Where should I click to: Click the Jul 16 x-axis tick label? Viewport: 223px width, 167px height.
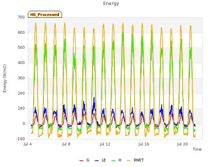[144, 144]
